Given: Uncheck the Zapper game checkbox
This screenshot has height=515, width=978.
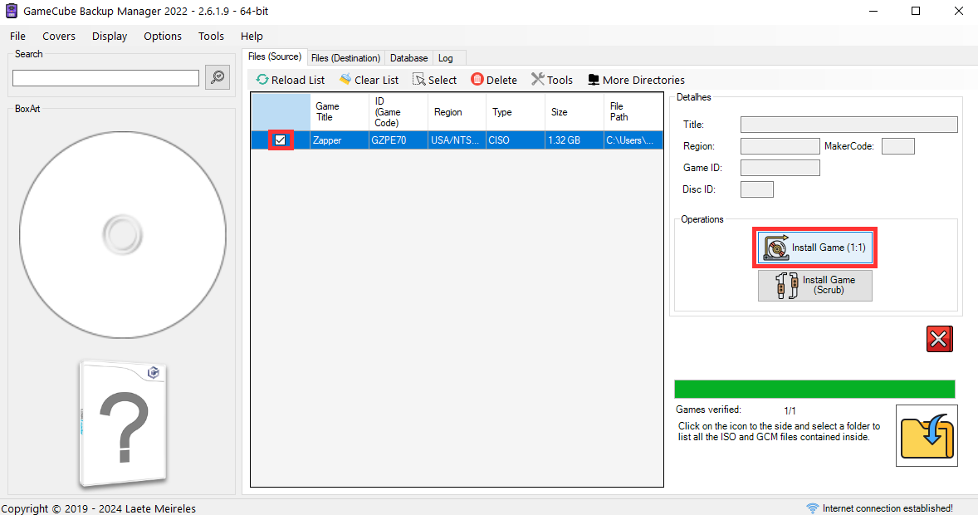Looking at the screenshot, I should point(281,140).
